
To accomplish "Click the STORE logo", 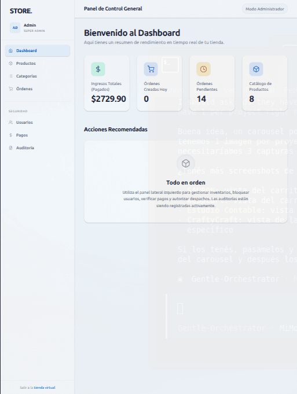I will [21, 11].
